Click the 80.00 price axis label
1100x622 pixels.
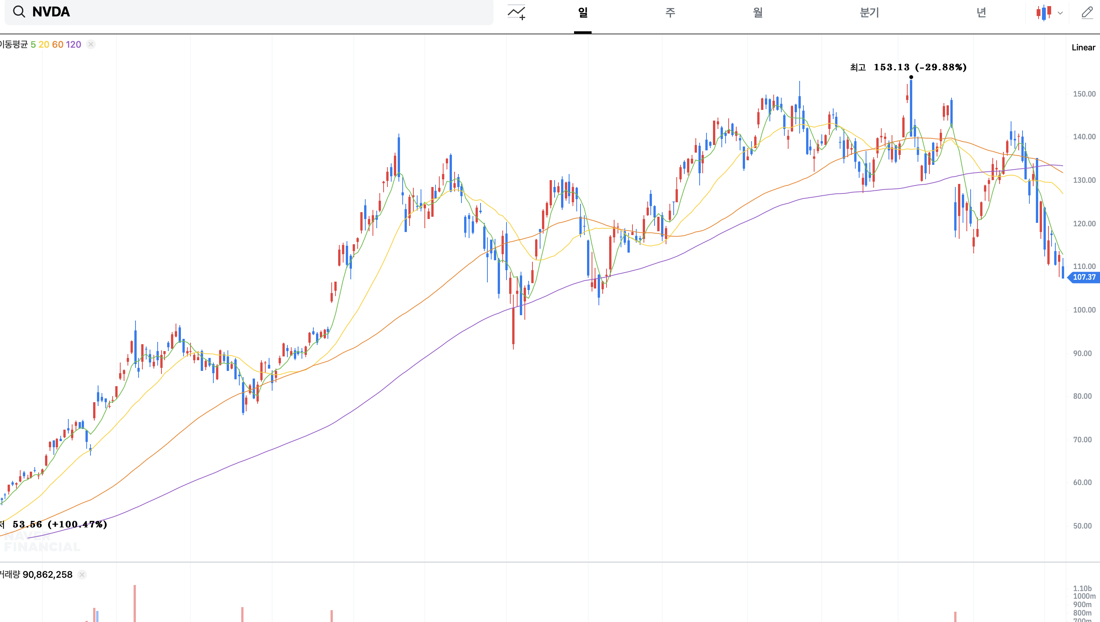pyautogui.click(x=1082, y=396)
